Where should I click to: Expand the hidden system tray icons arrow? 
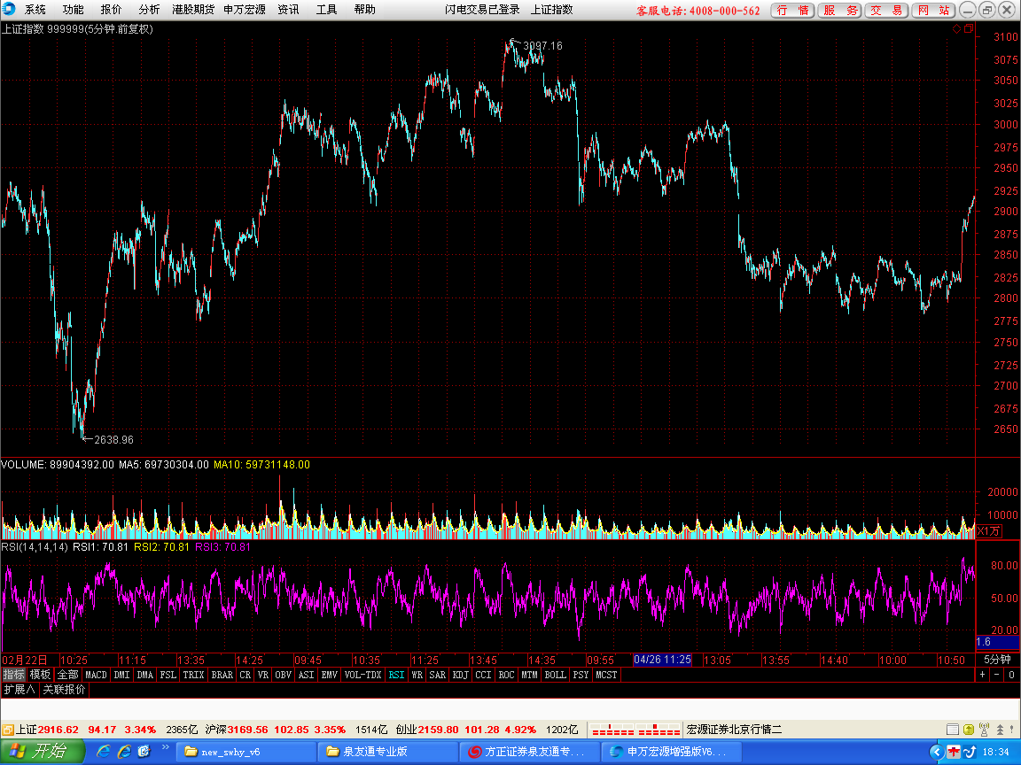(x=937, y=752)
